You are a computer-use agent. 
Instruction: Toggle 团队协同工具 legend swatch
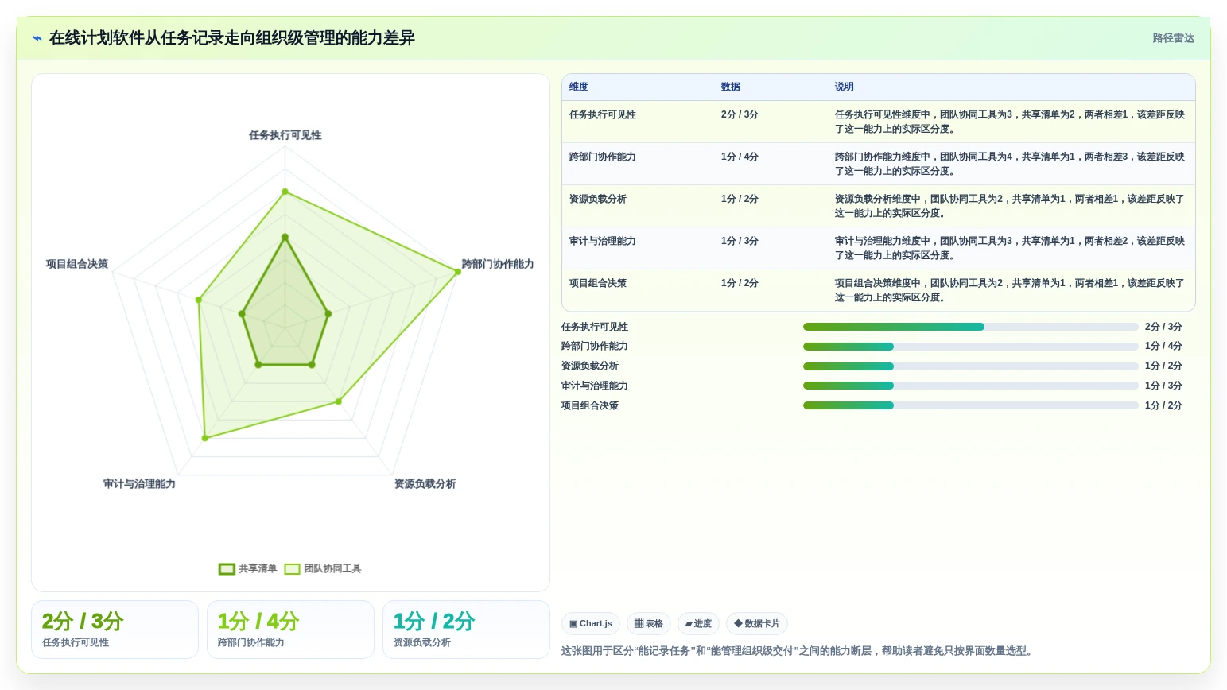(292, 568)
